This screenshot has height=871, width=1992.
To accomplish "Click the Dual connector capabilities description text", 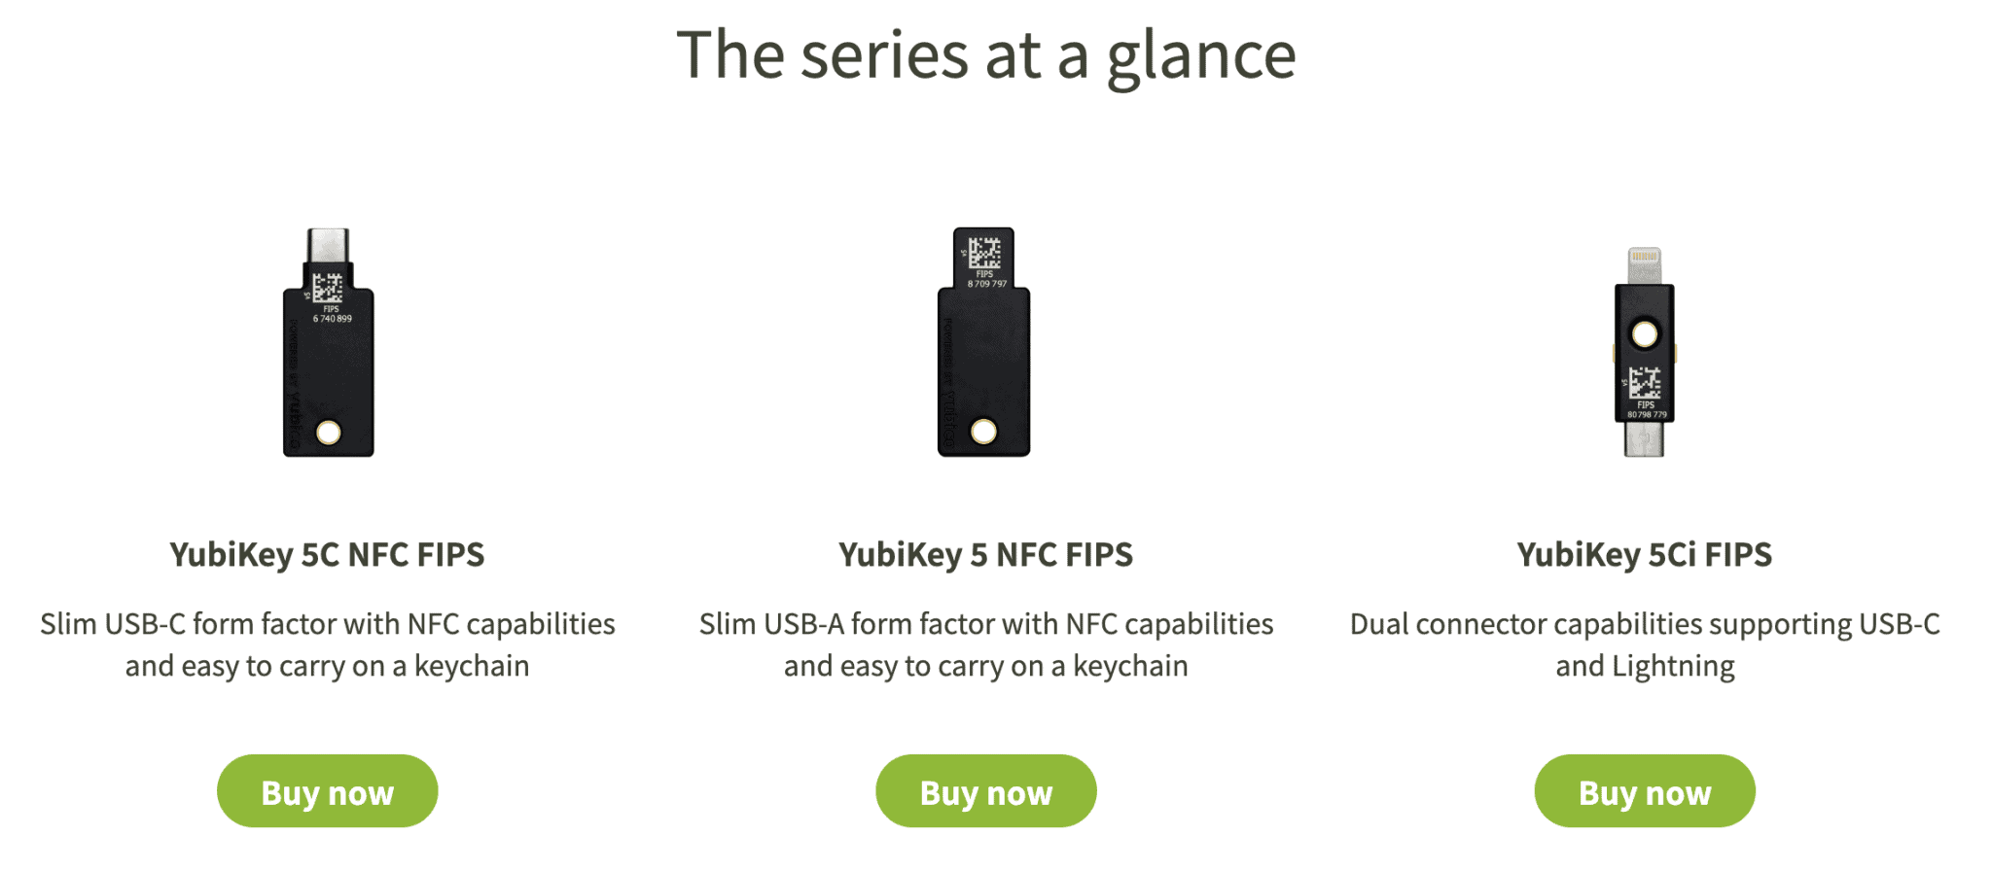I will click(1644, 645).
